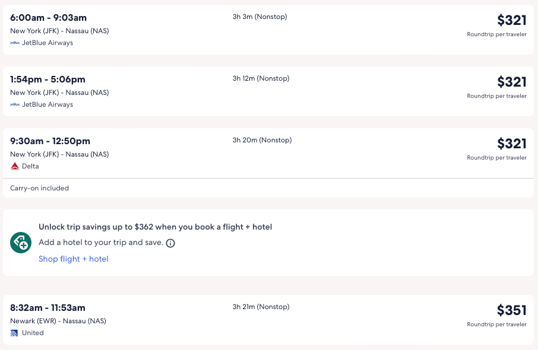
Task: Click the "3h 21m (Nonstop)" duration label
Action: pyautogui.click(x=261, y=307)
